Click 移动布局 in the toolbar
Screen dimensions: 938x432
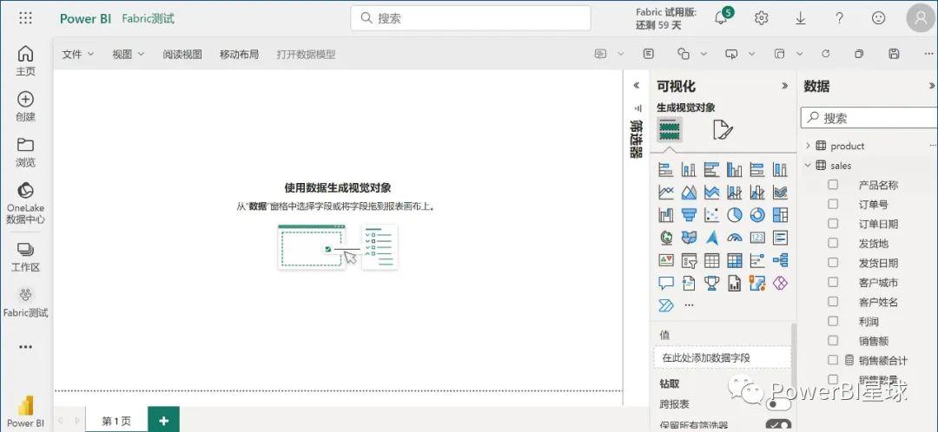[239, 55]
